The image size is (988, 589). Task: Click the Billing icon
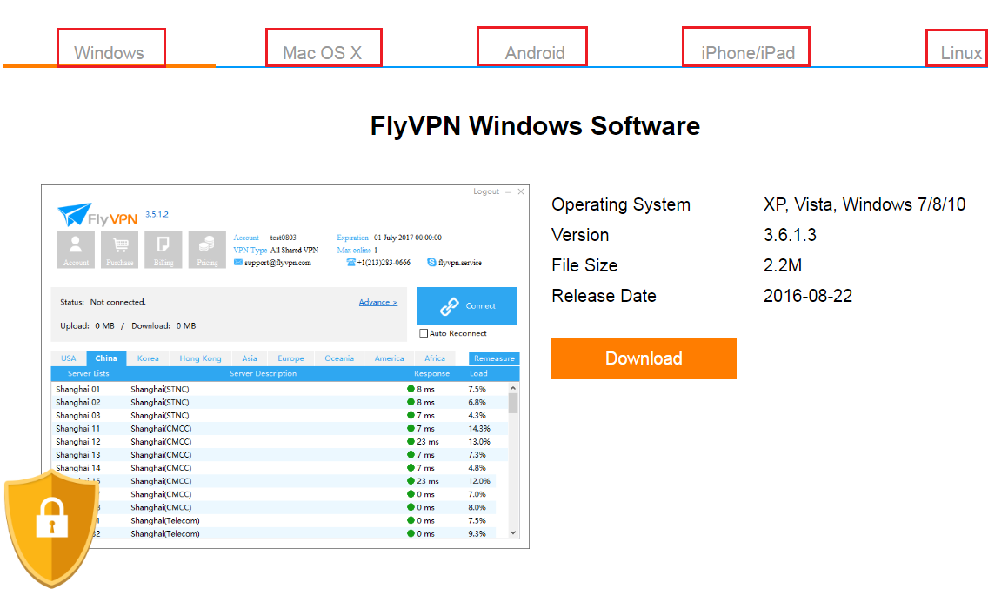coord(164,250)
